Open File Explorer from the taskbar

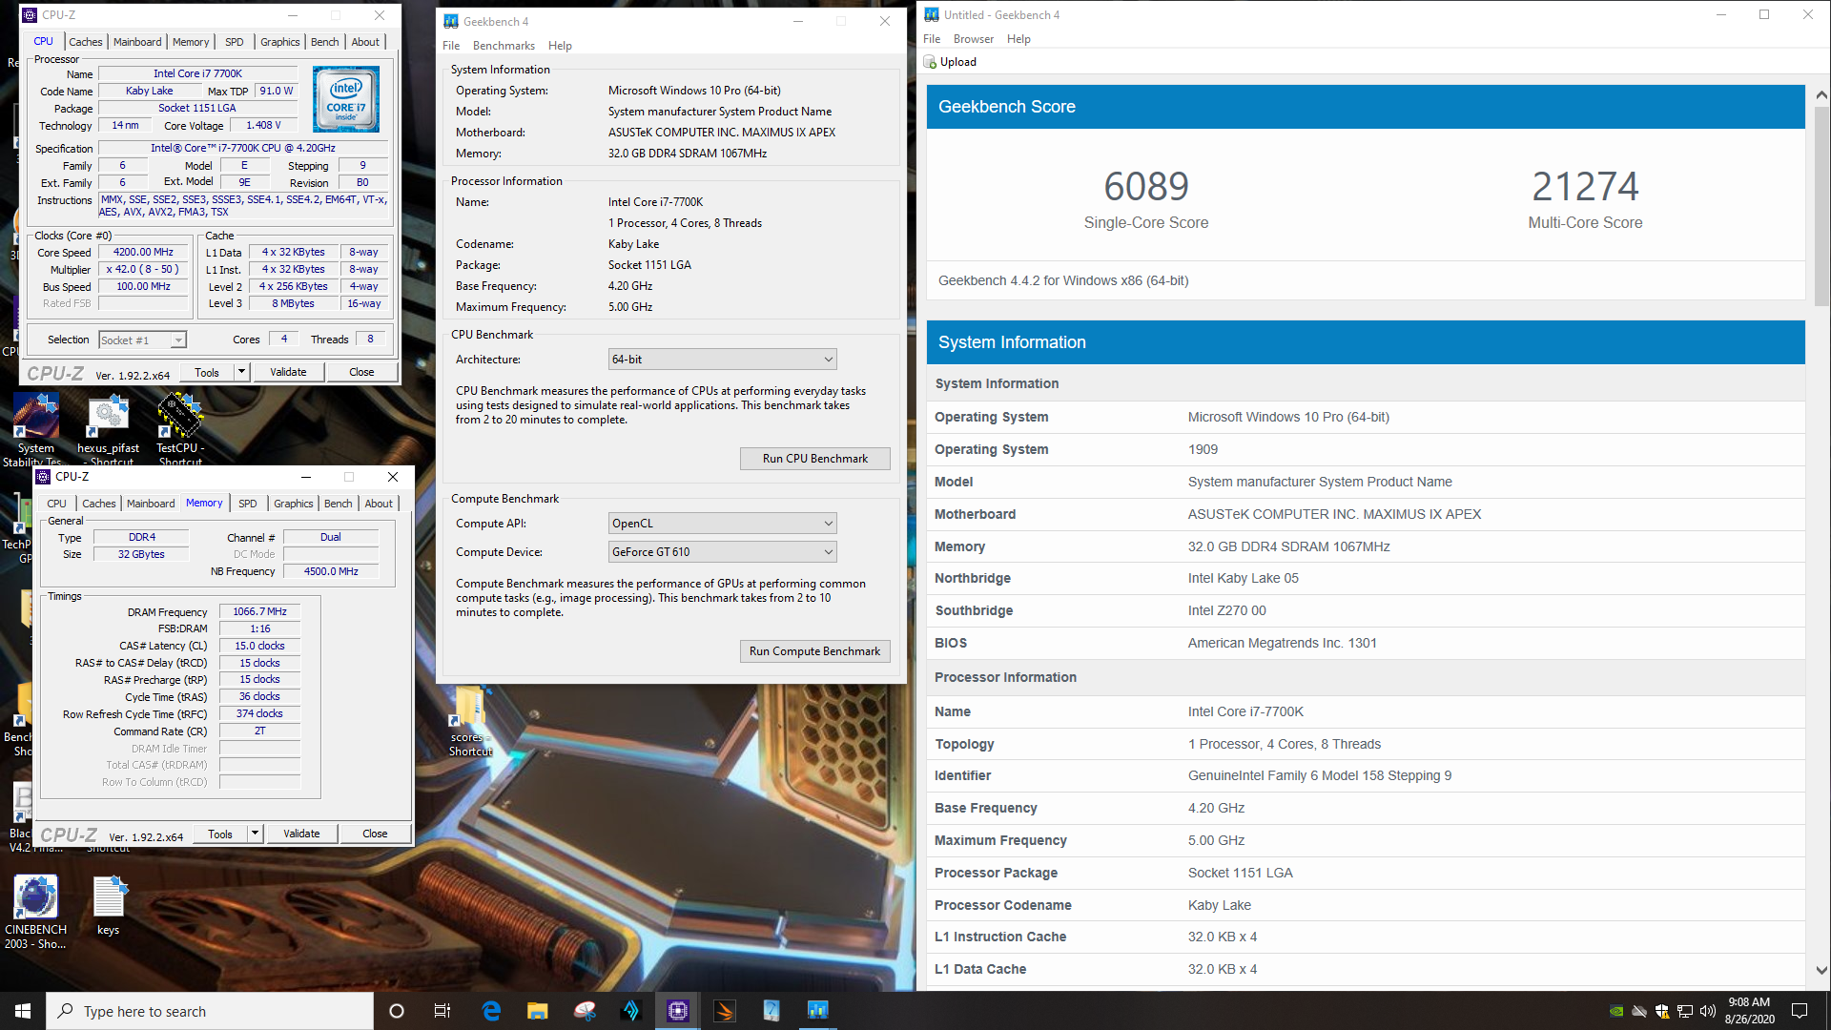(x=538, y=1011)
